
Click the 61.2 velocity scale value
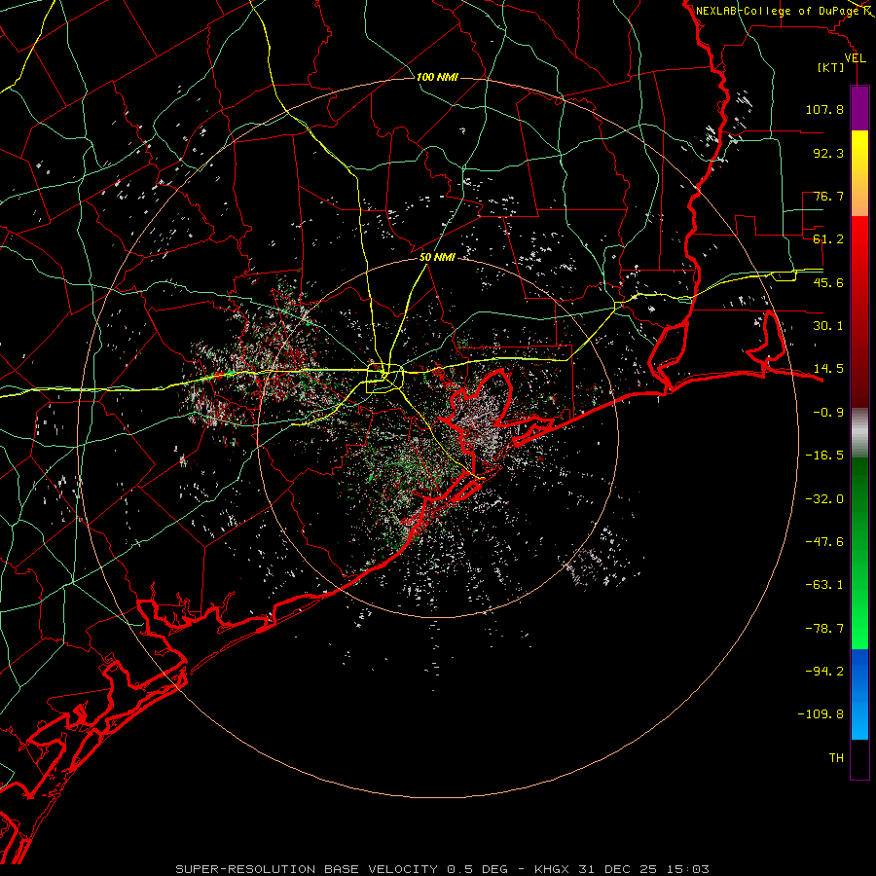click(x=828, y=239)
